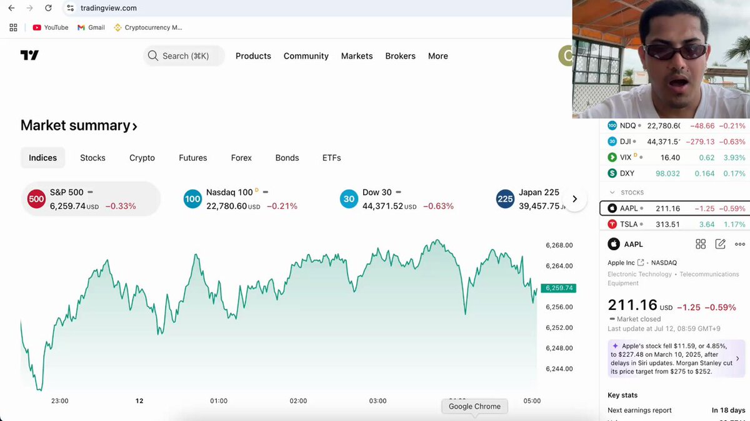Click the Key stats heading
Screen dimensions: 750x421
coord(622,395)
